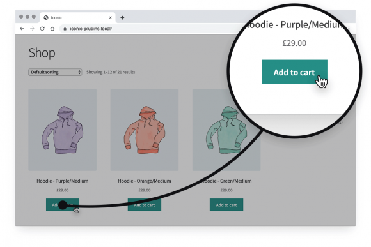The height and width of the screenshot is (247, 371).
Task: Open the orange hoodie product image
Action: coord(145,130)
